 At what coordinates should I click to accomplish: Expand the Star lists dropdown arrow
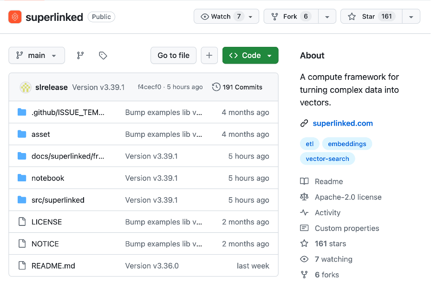click(x=411, y=17)
